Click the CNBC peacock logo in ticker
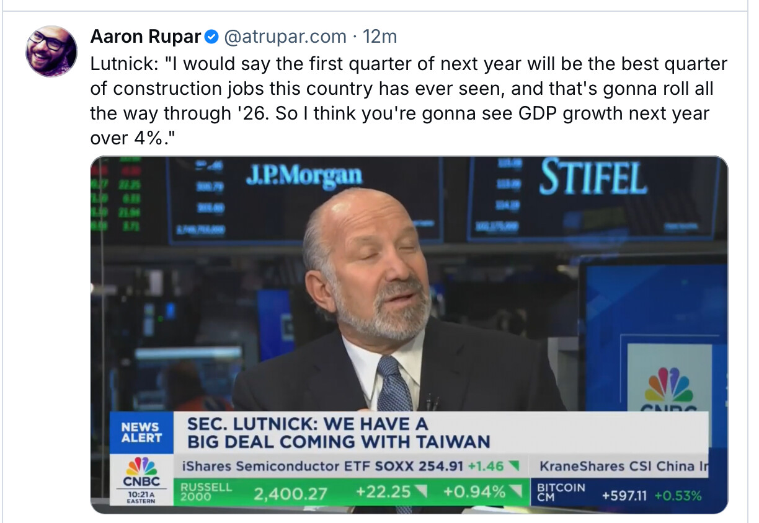759x523 pixels. click(x=141, y=472)
